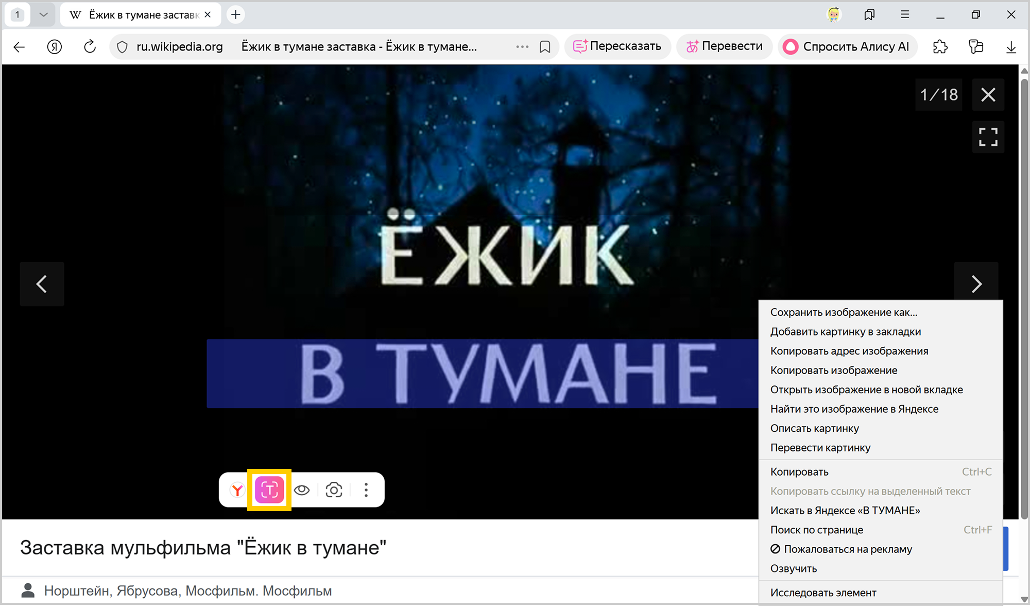The height and width of the screenshot is (606, 1030).
Task: Enter fullscreen mode for image viewer
Action: click(988, 137)
